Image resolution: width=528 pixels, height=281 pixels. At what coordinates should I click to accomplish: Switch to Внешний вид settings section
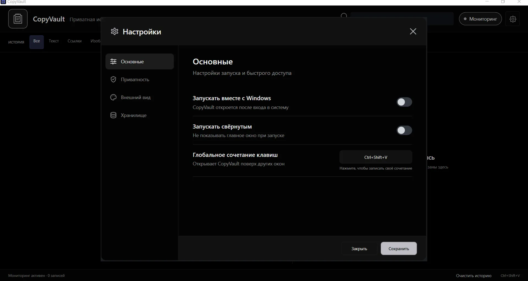click(139, 97)
